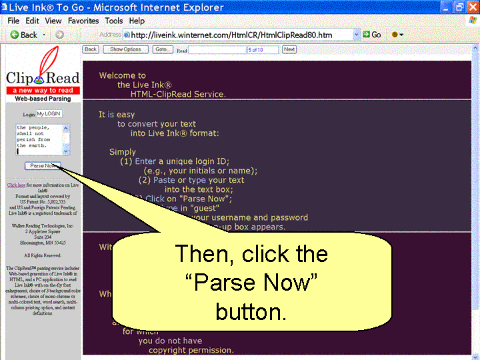Click the Show Options button
480x360 pixels.
tap(125, 49)
